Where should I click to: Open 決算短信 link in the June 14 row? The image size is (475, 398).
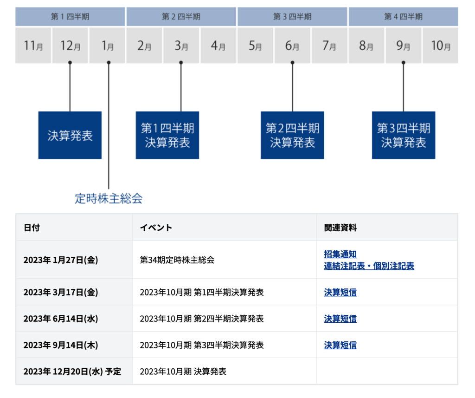pos(340,319)
